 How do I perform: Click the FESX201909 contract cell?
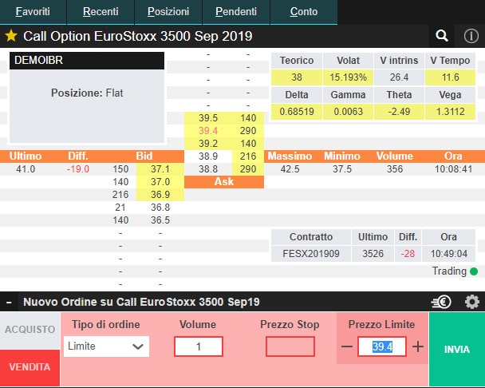click(x=311, y=254)
